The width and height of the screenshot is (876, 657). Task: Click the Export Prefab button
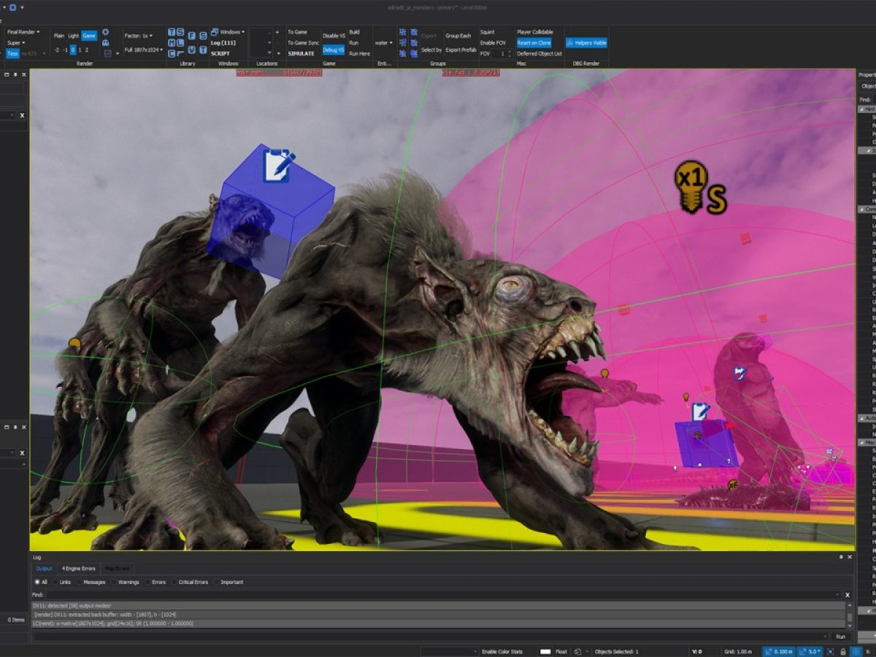pyautogui.click(x=461, y=50)
